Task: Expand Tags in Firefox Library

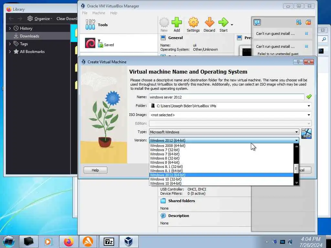Action: click(x=10, y=44)
